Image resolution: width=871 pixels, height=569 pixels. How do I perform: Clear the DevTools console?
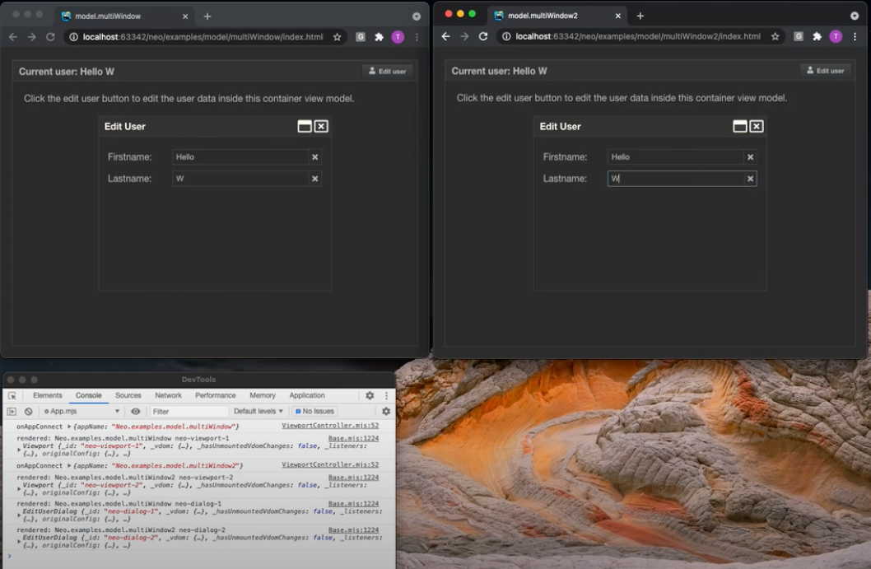[26, 411]
